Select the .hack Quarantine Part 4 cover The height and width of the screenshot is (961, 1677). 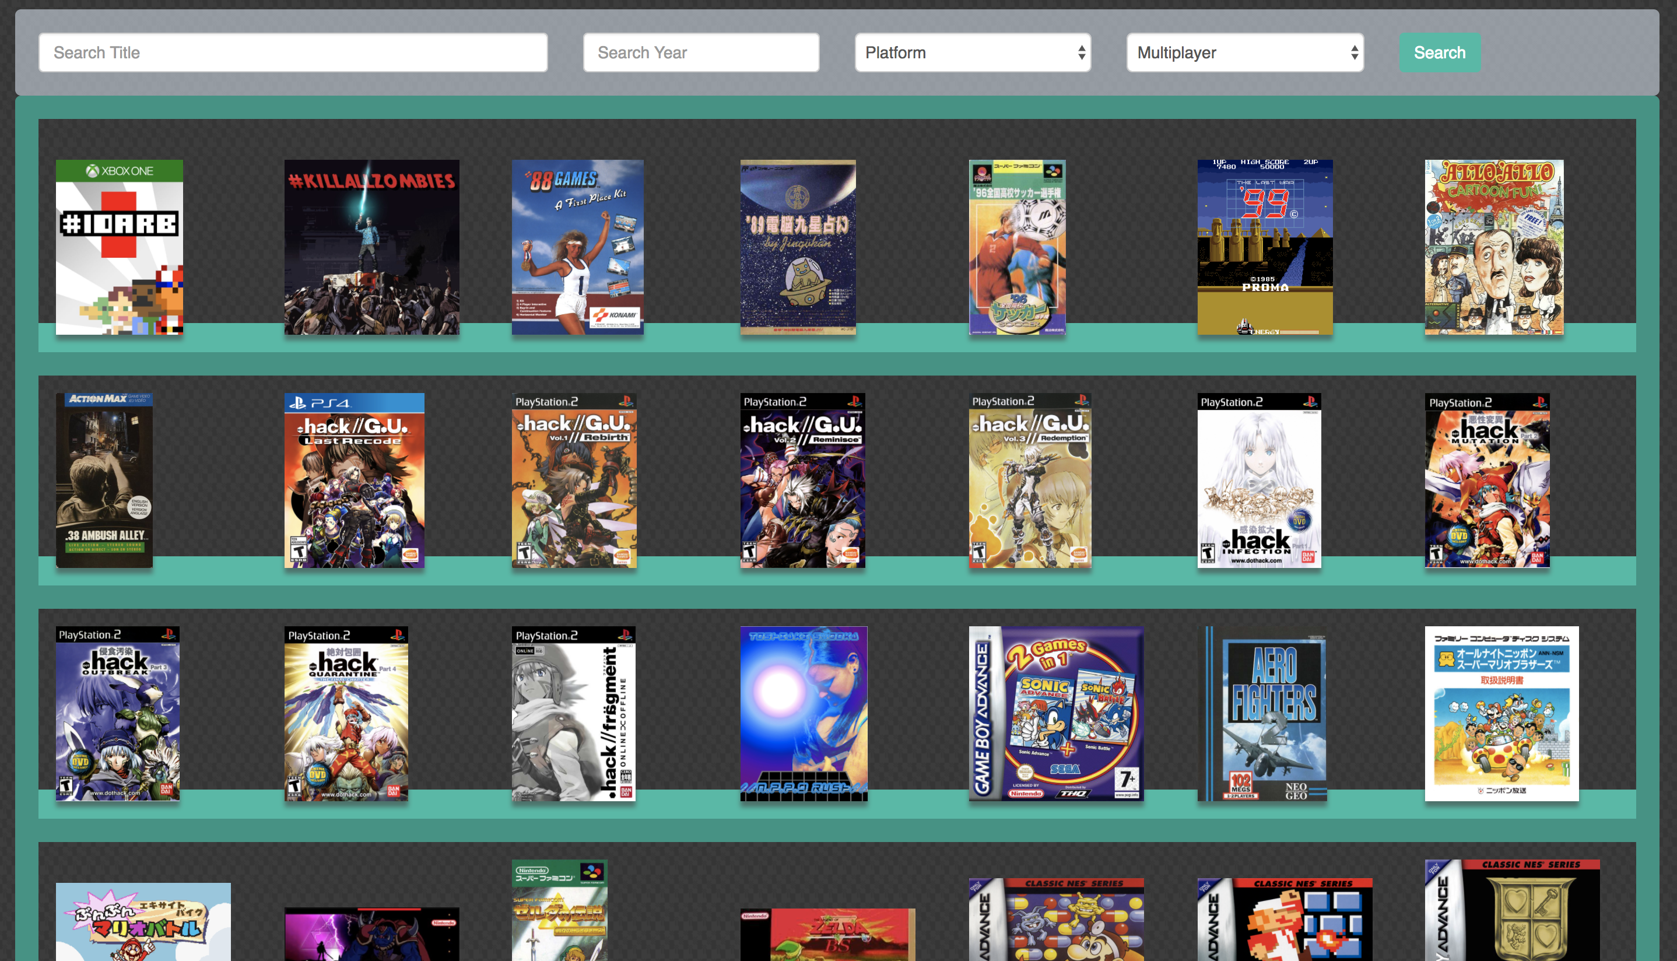(346, 714)
